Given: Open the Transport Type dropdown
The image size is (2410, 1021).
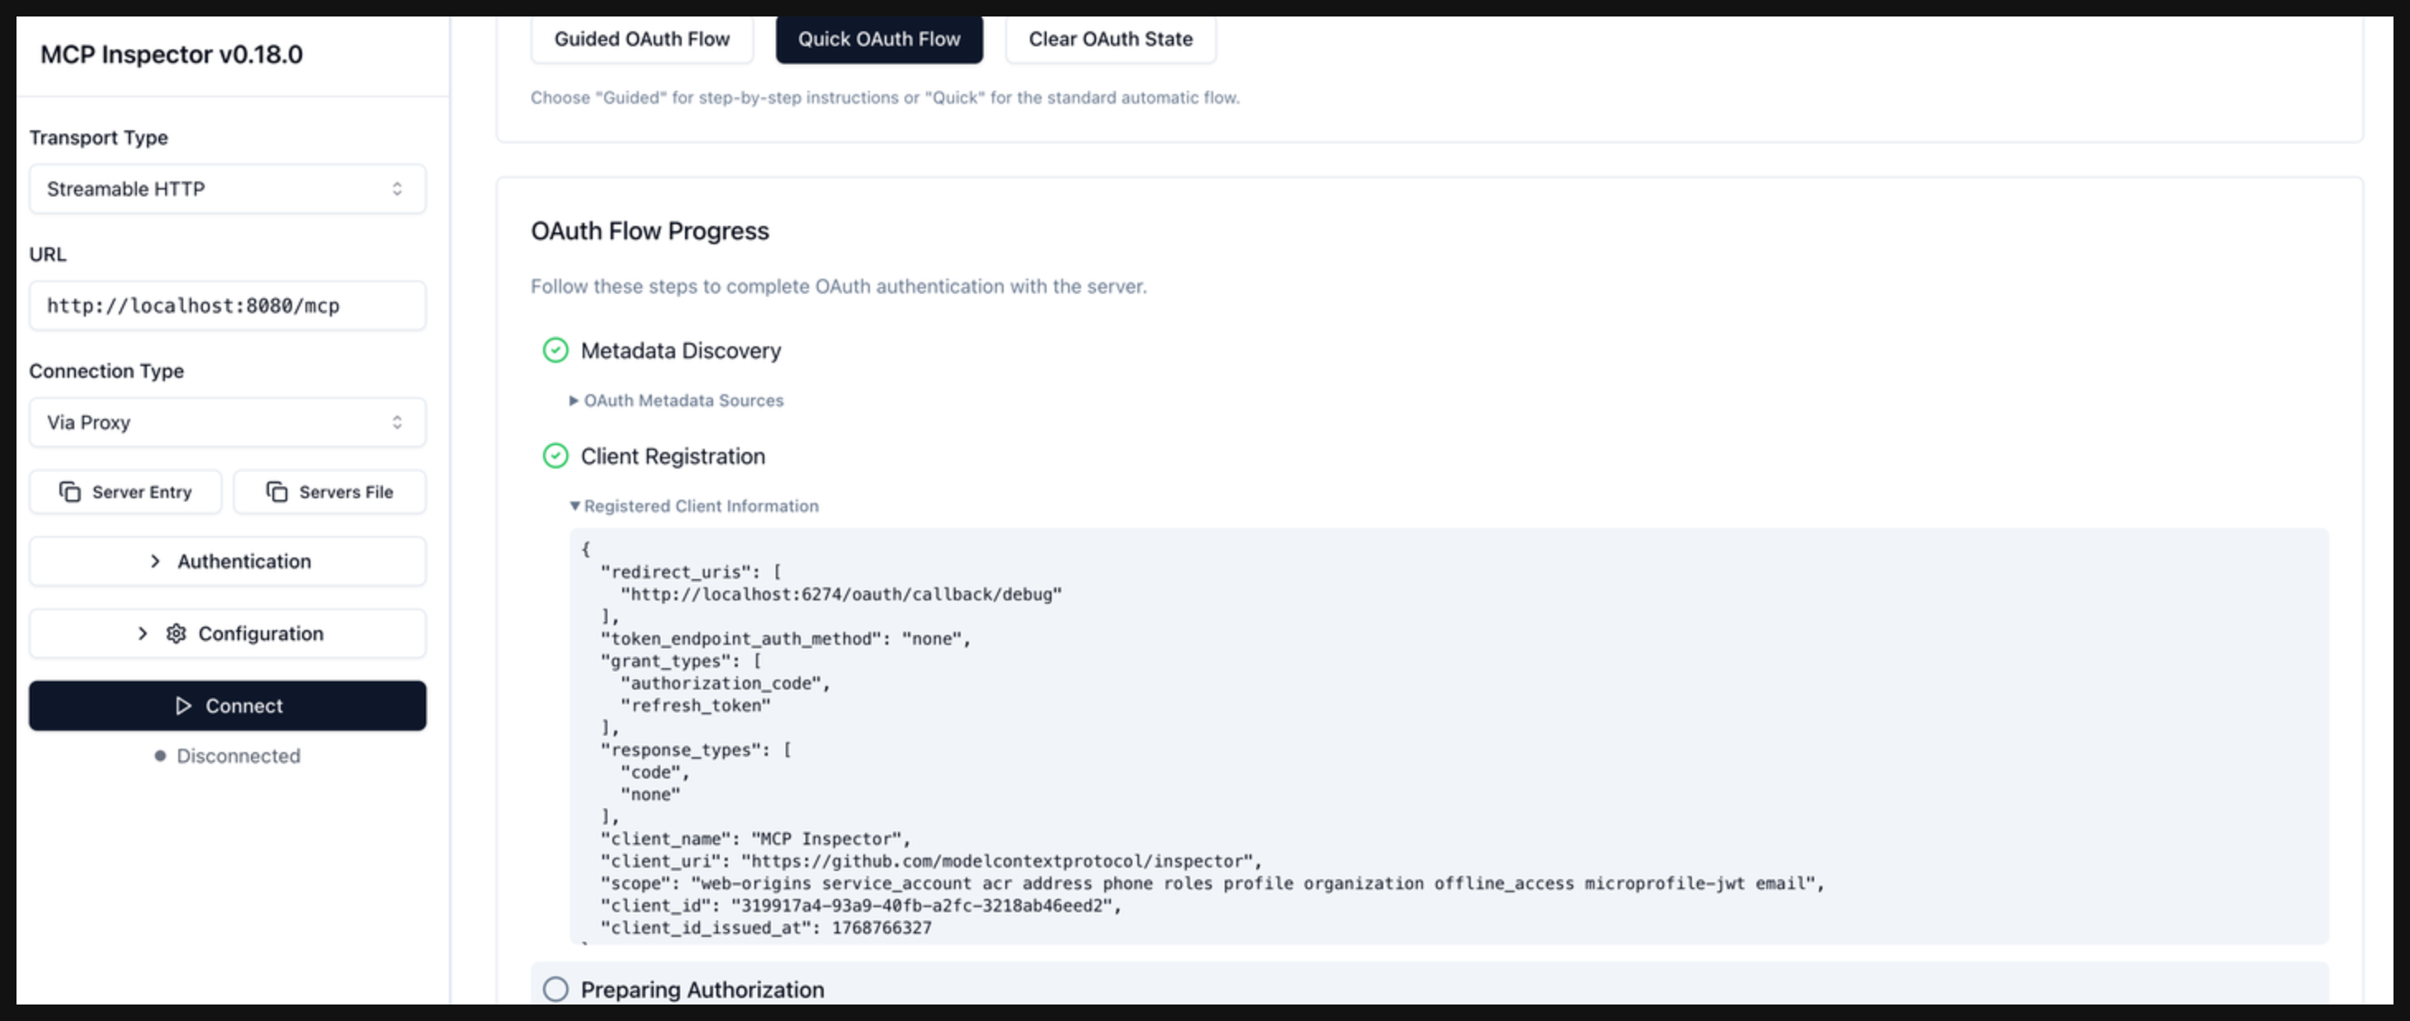Looking at the screenshot, I should (x=227, y=189).
